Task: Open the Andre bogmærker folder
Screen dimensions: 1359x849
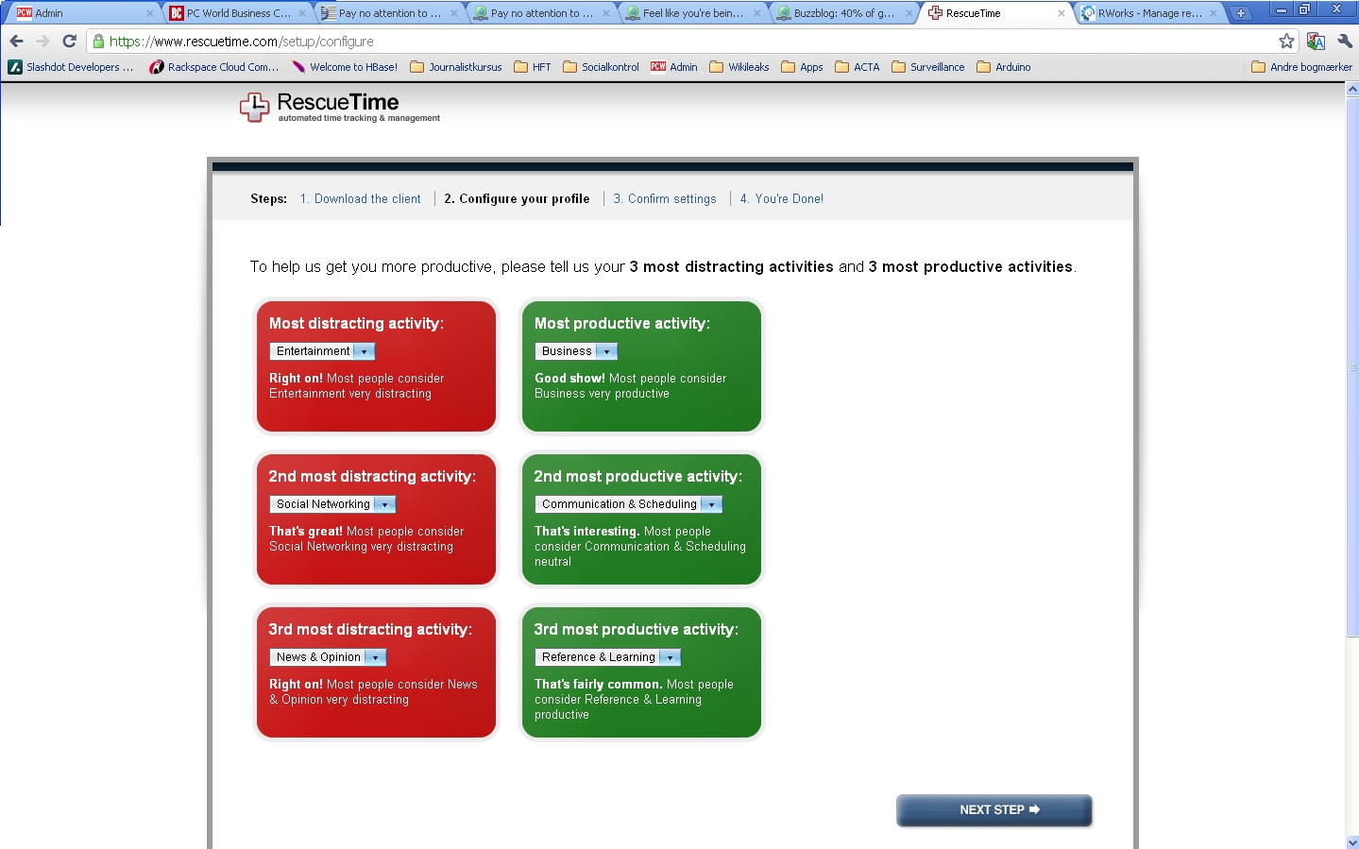Action: click(x=1301, y=67)
